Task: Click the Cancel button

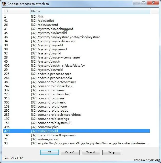Action: point(70,152)
